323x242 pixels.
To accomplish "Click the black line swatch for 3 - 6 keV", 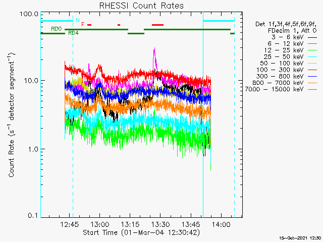I will coord(312,37).
